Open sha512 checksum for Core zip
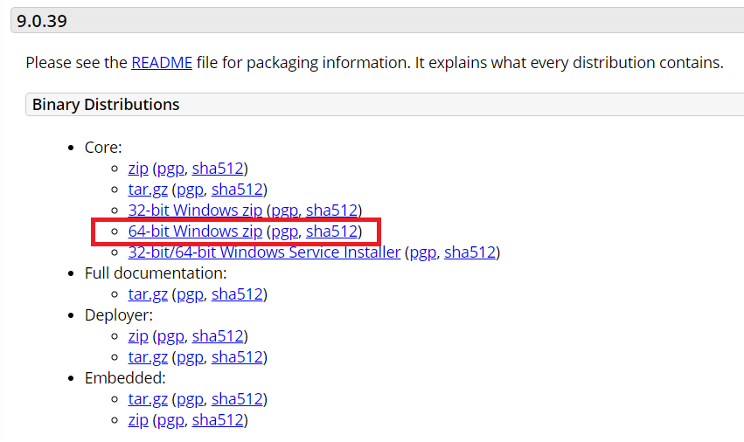Screen dimensions: 744x442 click(218, 169)
